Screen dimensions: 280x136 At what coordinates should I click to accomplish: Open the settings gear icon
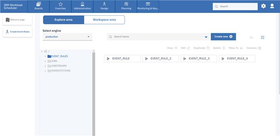[264, 6]
